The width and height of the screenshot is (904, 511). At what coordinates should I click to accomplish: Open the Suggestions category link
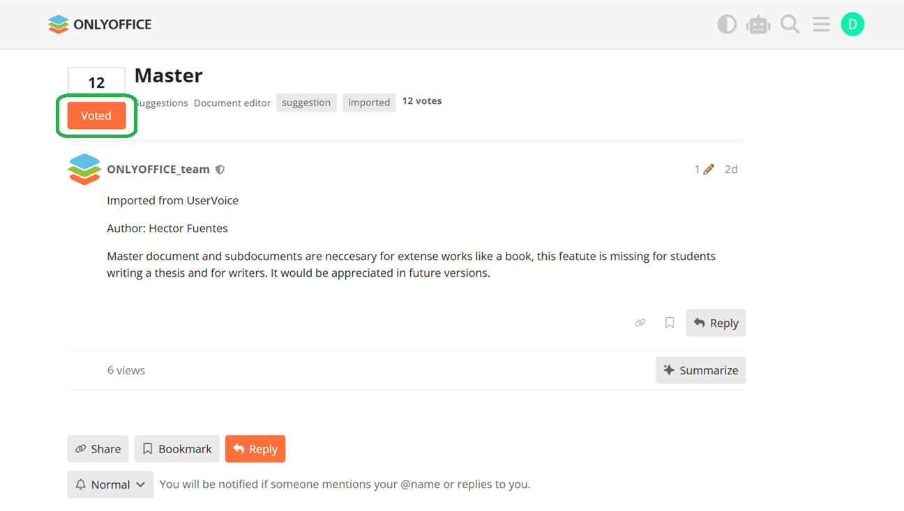click(x=161, y=102)
